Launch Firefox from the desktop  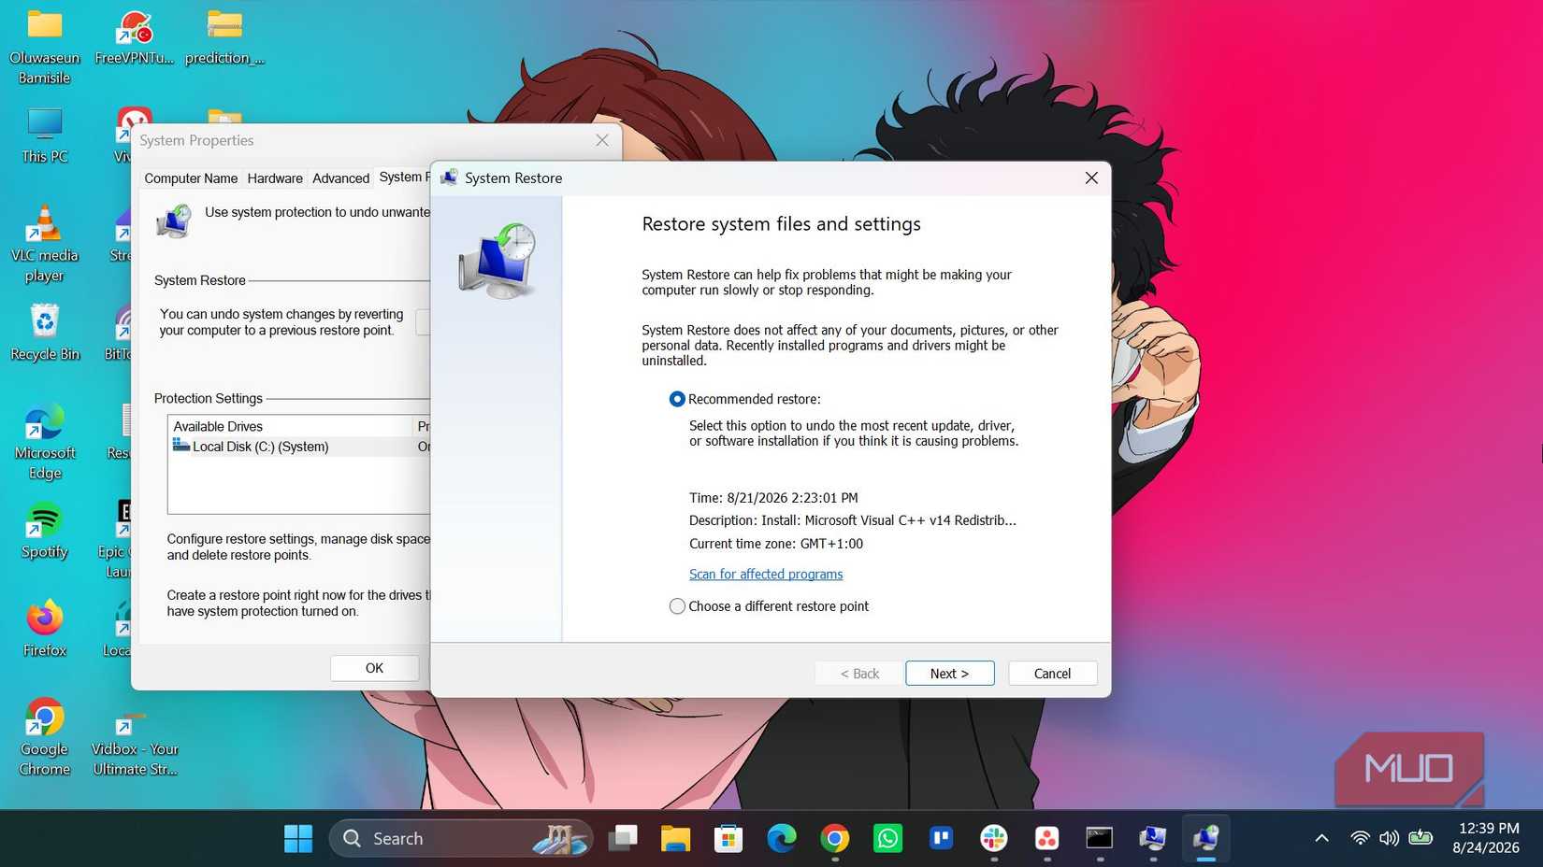coord(45,628)
